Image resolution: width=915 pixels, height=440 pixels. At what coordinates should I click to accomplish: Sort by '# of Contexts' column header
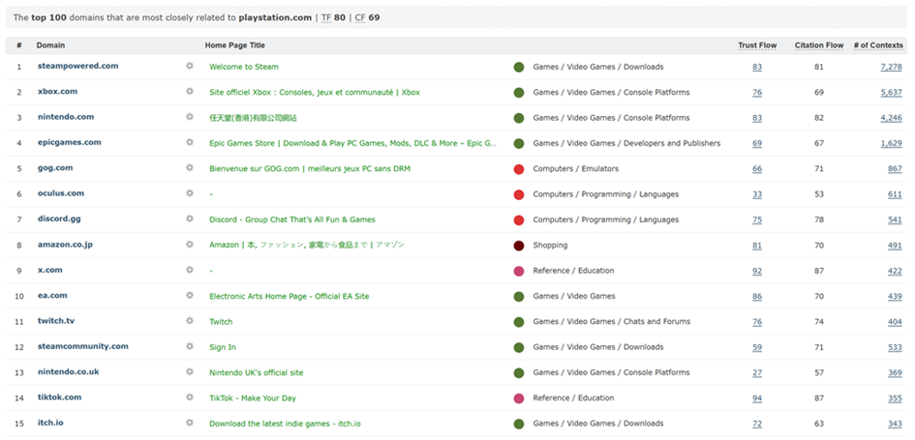click(x=878, y=45)
